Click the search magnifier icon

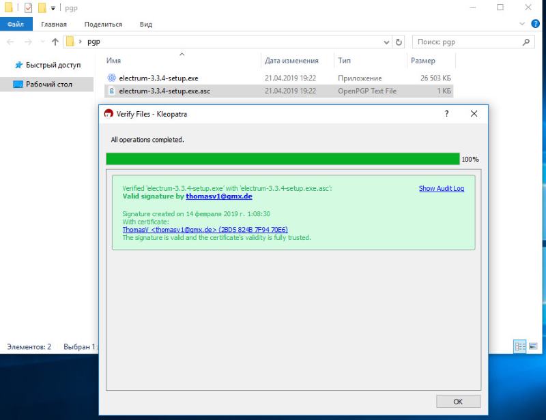[526, 42]
